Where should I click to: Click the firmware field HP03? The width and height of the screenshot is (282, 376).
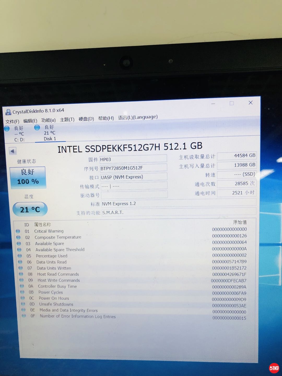click(133, 159)
